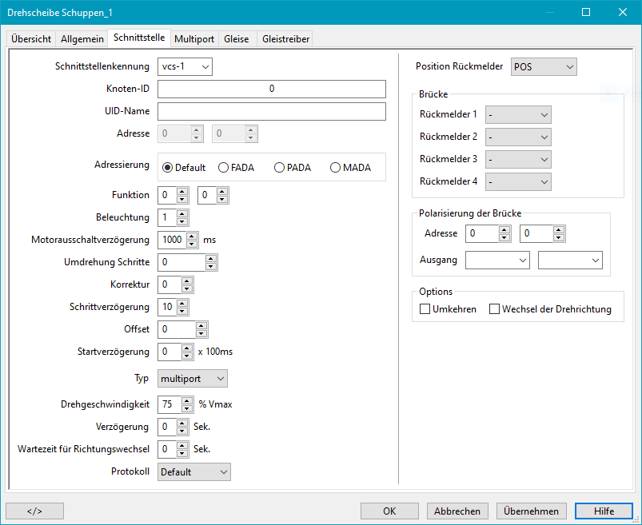642x525 pixels.
Task: Toggle Wechsel der Drehrichtung checkbox
Action: (x=495, y=309)
